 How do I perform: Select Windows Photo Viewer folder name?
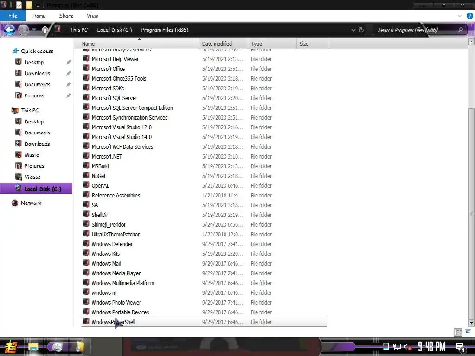point(116,302)
